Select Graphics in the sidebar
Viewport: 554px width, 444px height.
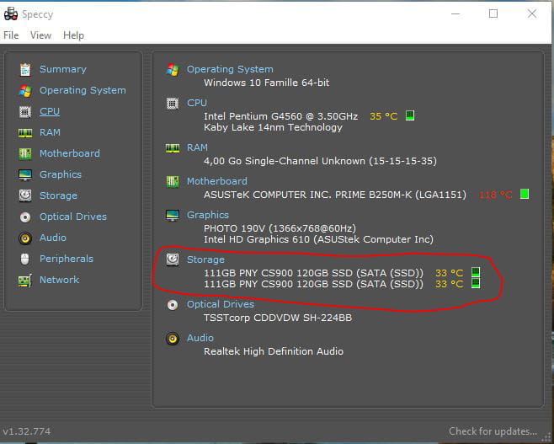pyautogui.click(x=61, y=174)
